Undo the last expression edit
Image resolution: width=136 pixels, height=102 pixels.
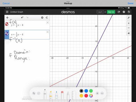(22, 18)
